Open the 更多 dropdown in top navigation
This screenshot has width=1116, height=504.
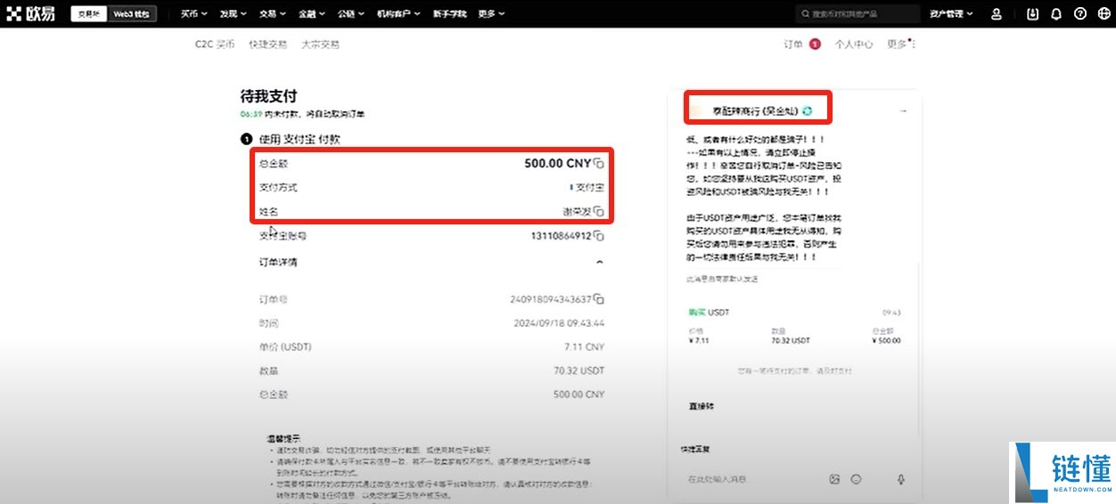click(x=491, y=14)
